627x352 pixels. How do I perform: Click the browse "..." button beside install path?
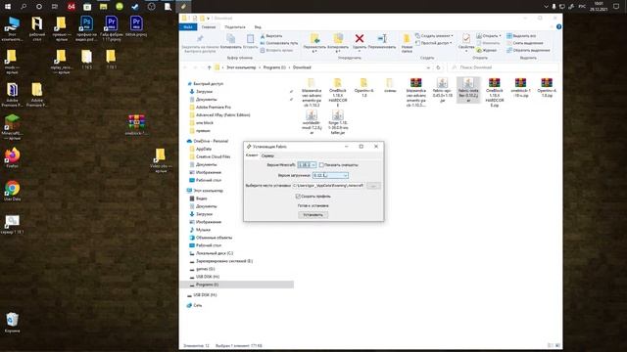pos(373,186)
